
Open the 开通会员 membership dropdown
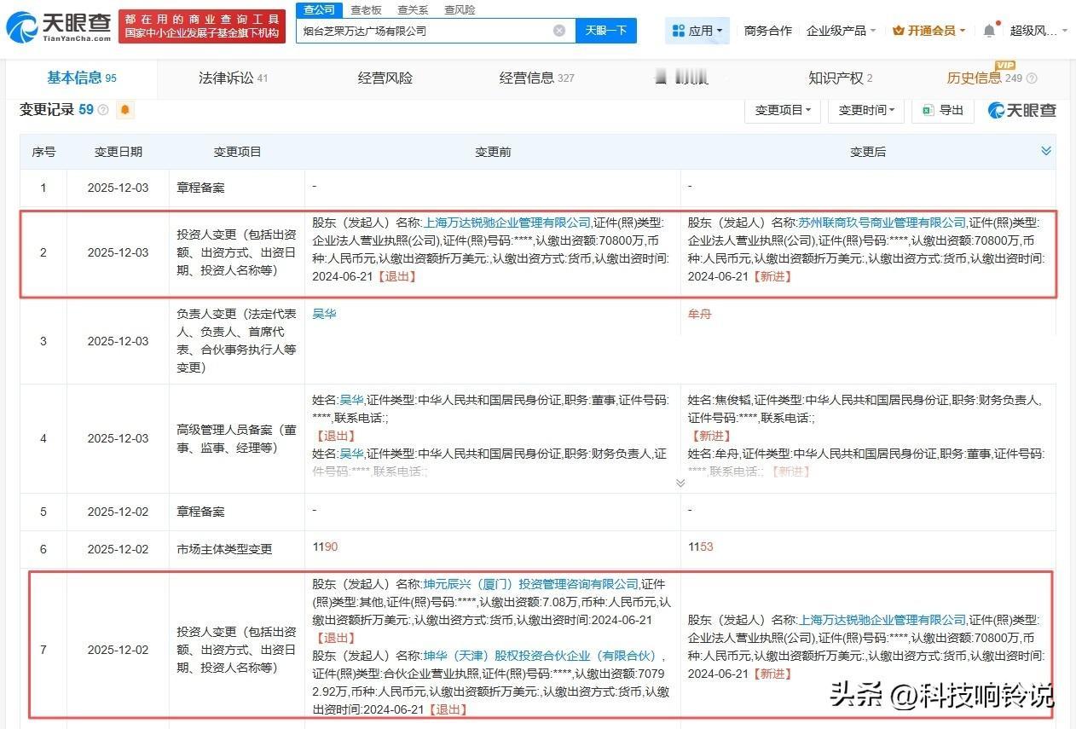tap(928, 31)
